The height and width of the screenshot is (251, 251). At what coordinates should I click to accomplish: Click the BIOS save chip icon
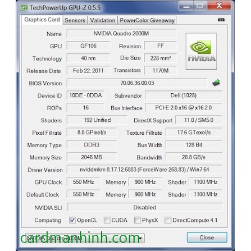click(x=216, y=83)
